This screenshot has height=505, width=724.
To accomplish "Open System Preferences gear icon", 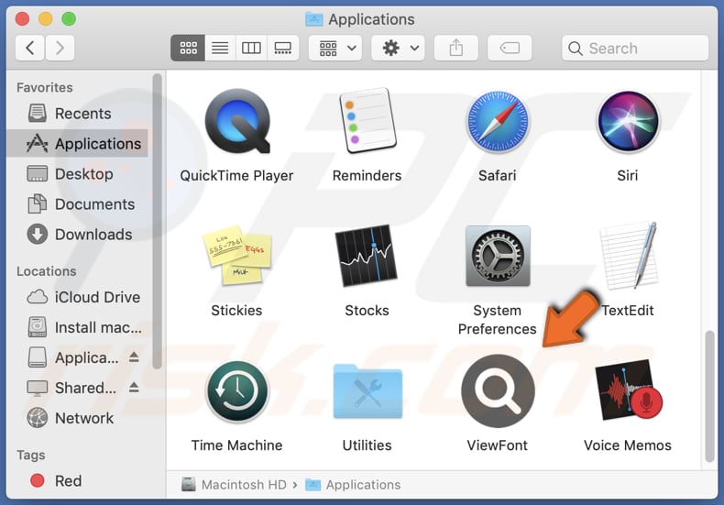I will tap(498, 257).
